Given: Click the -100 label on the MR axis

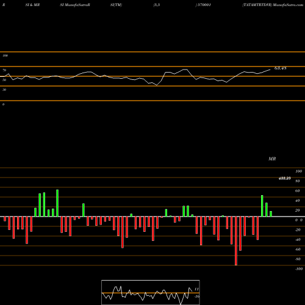Looking at the screenshot, I should [x=299, y=269].
